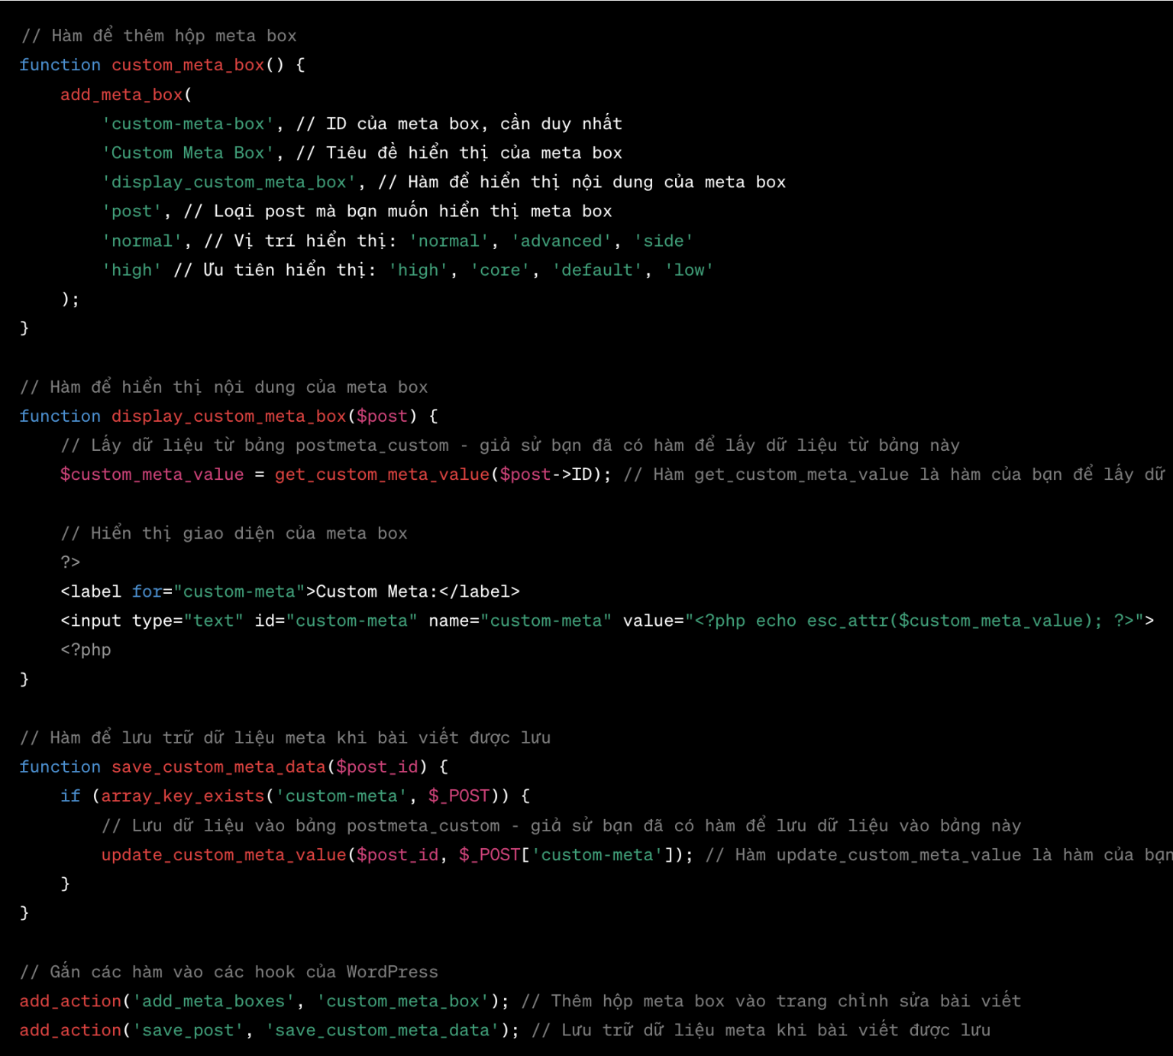
Task: Click the add_meta_box( call
Action: (125, 95)
